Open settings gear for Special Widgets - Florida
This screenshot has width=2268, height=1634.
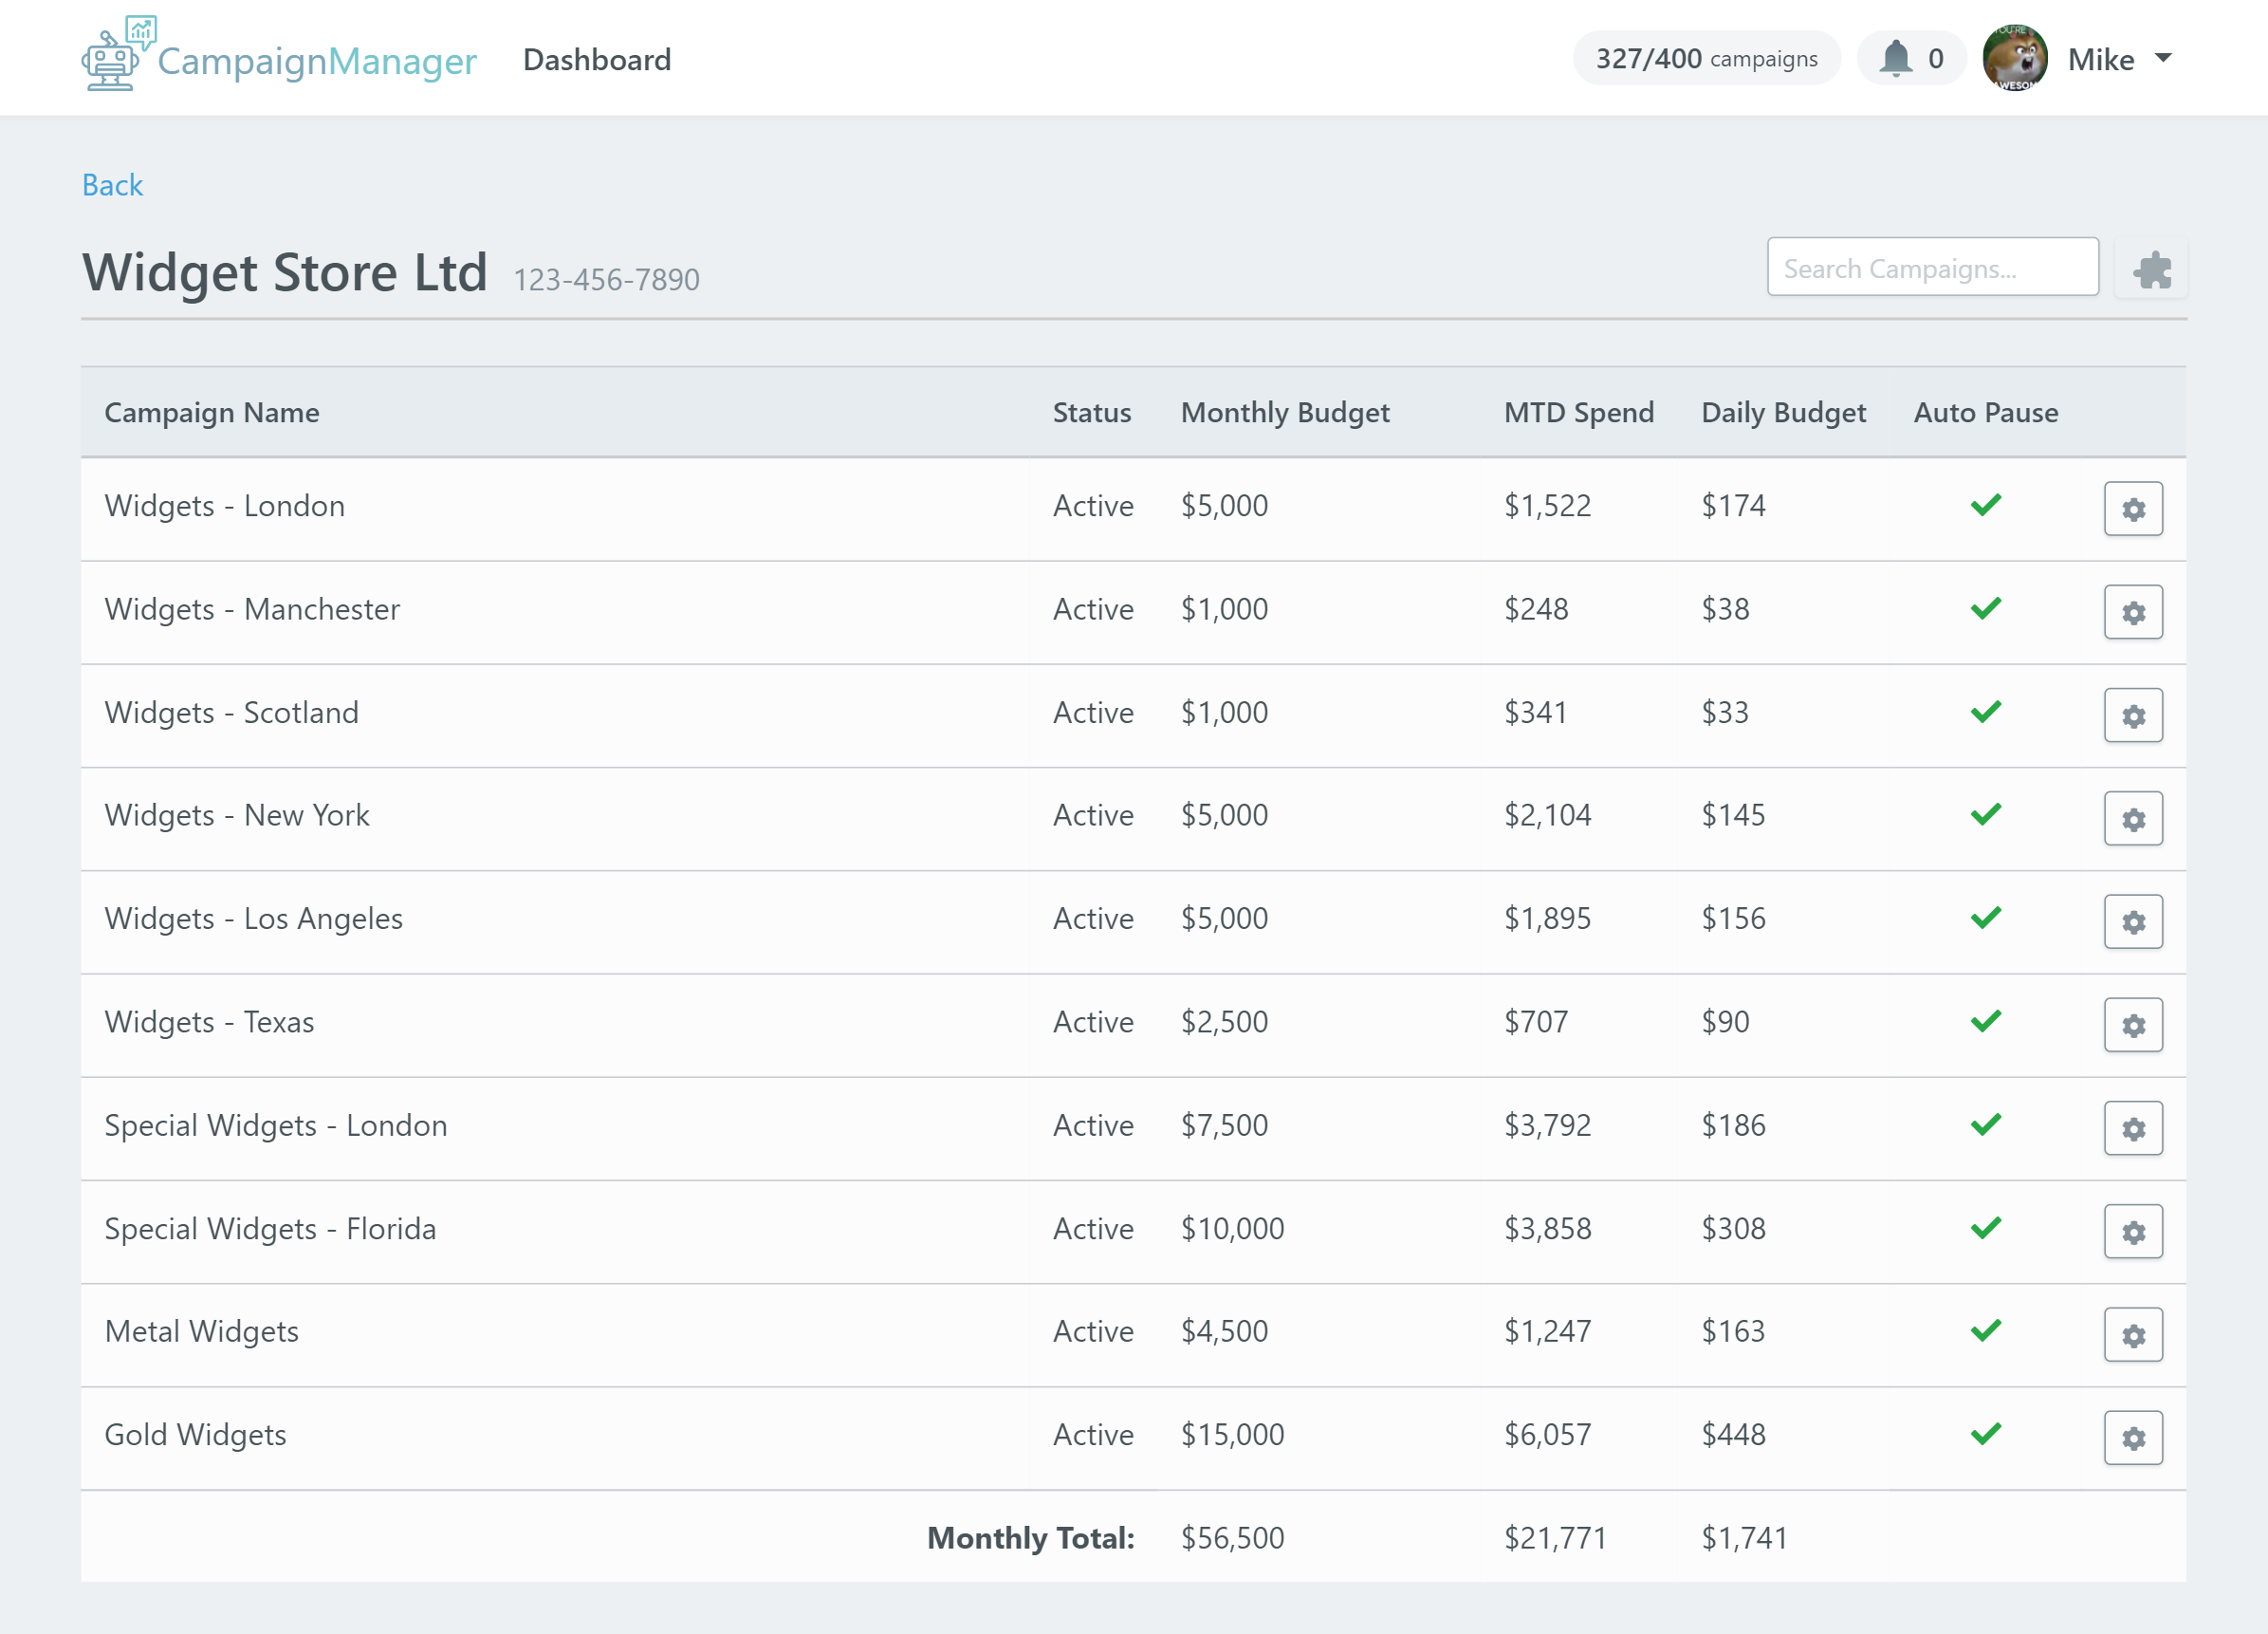coord(2133,1232)
